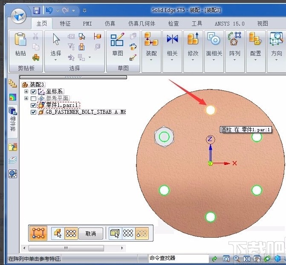Toggle the reference planes checkbox
Screen dimensions: 286x265
pyautogui.click(x=33, y=98)
